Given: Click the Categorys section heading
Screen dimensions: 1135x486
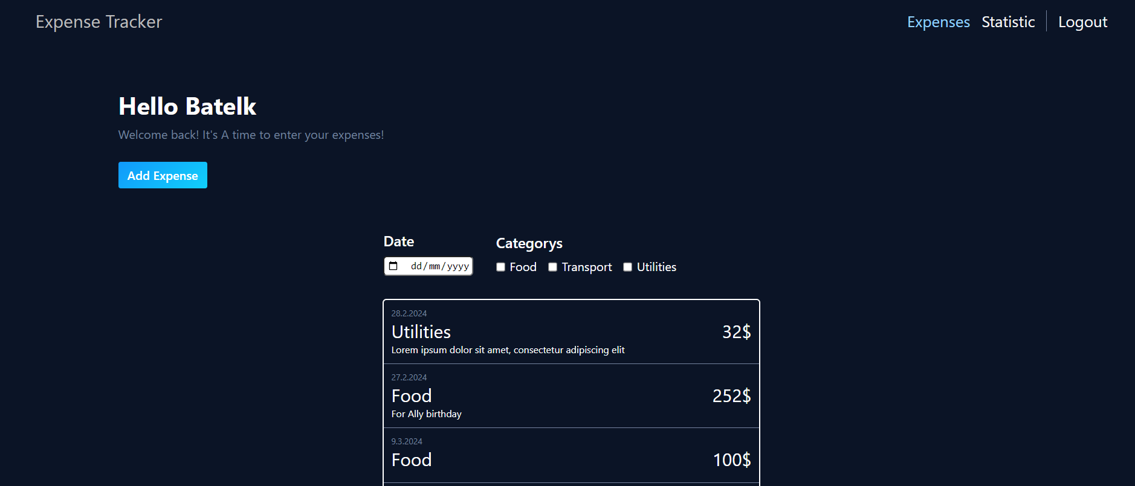Looking at the screenshot, I should point(529,243).
